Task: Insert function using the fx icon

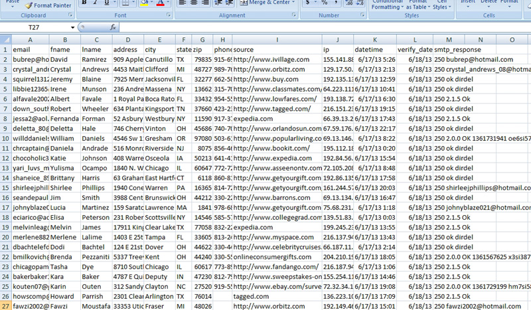Action: (114, 28)
